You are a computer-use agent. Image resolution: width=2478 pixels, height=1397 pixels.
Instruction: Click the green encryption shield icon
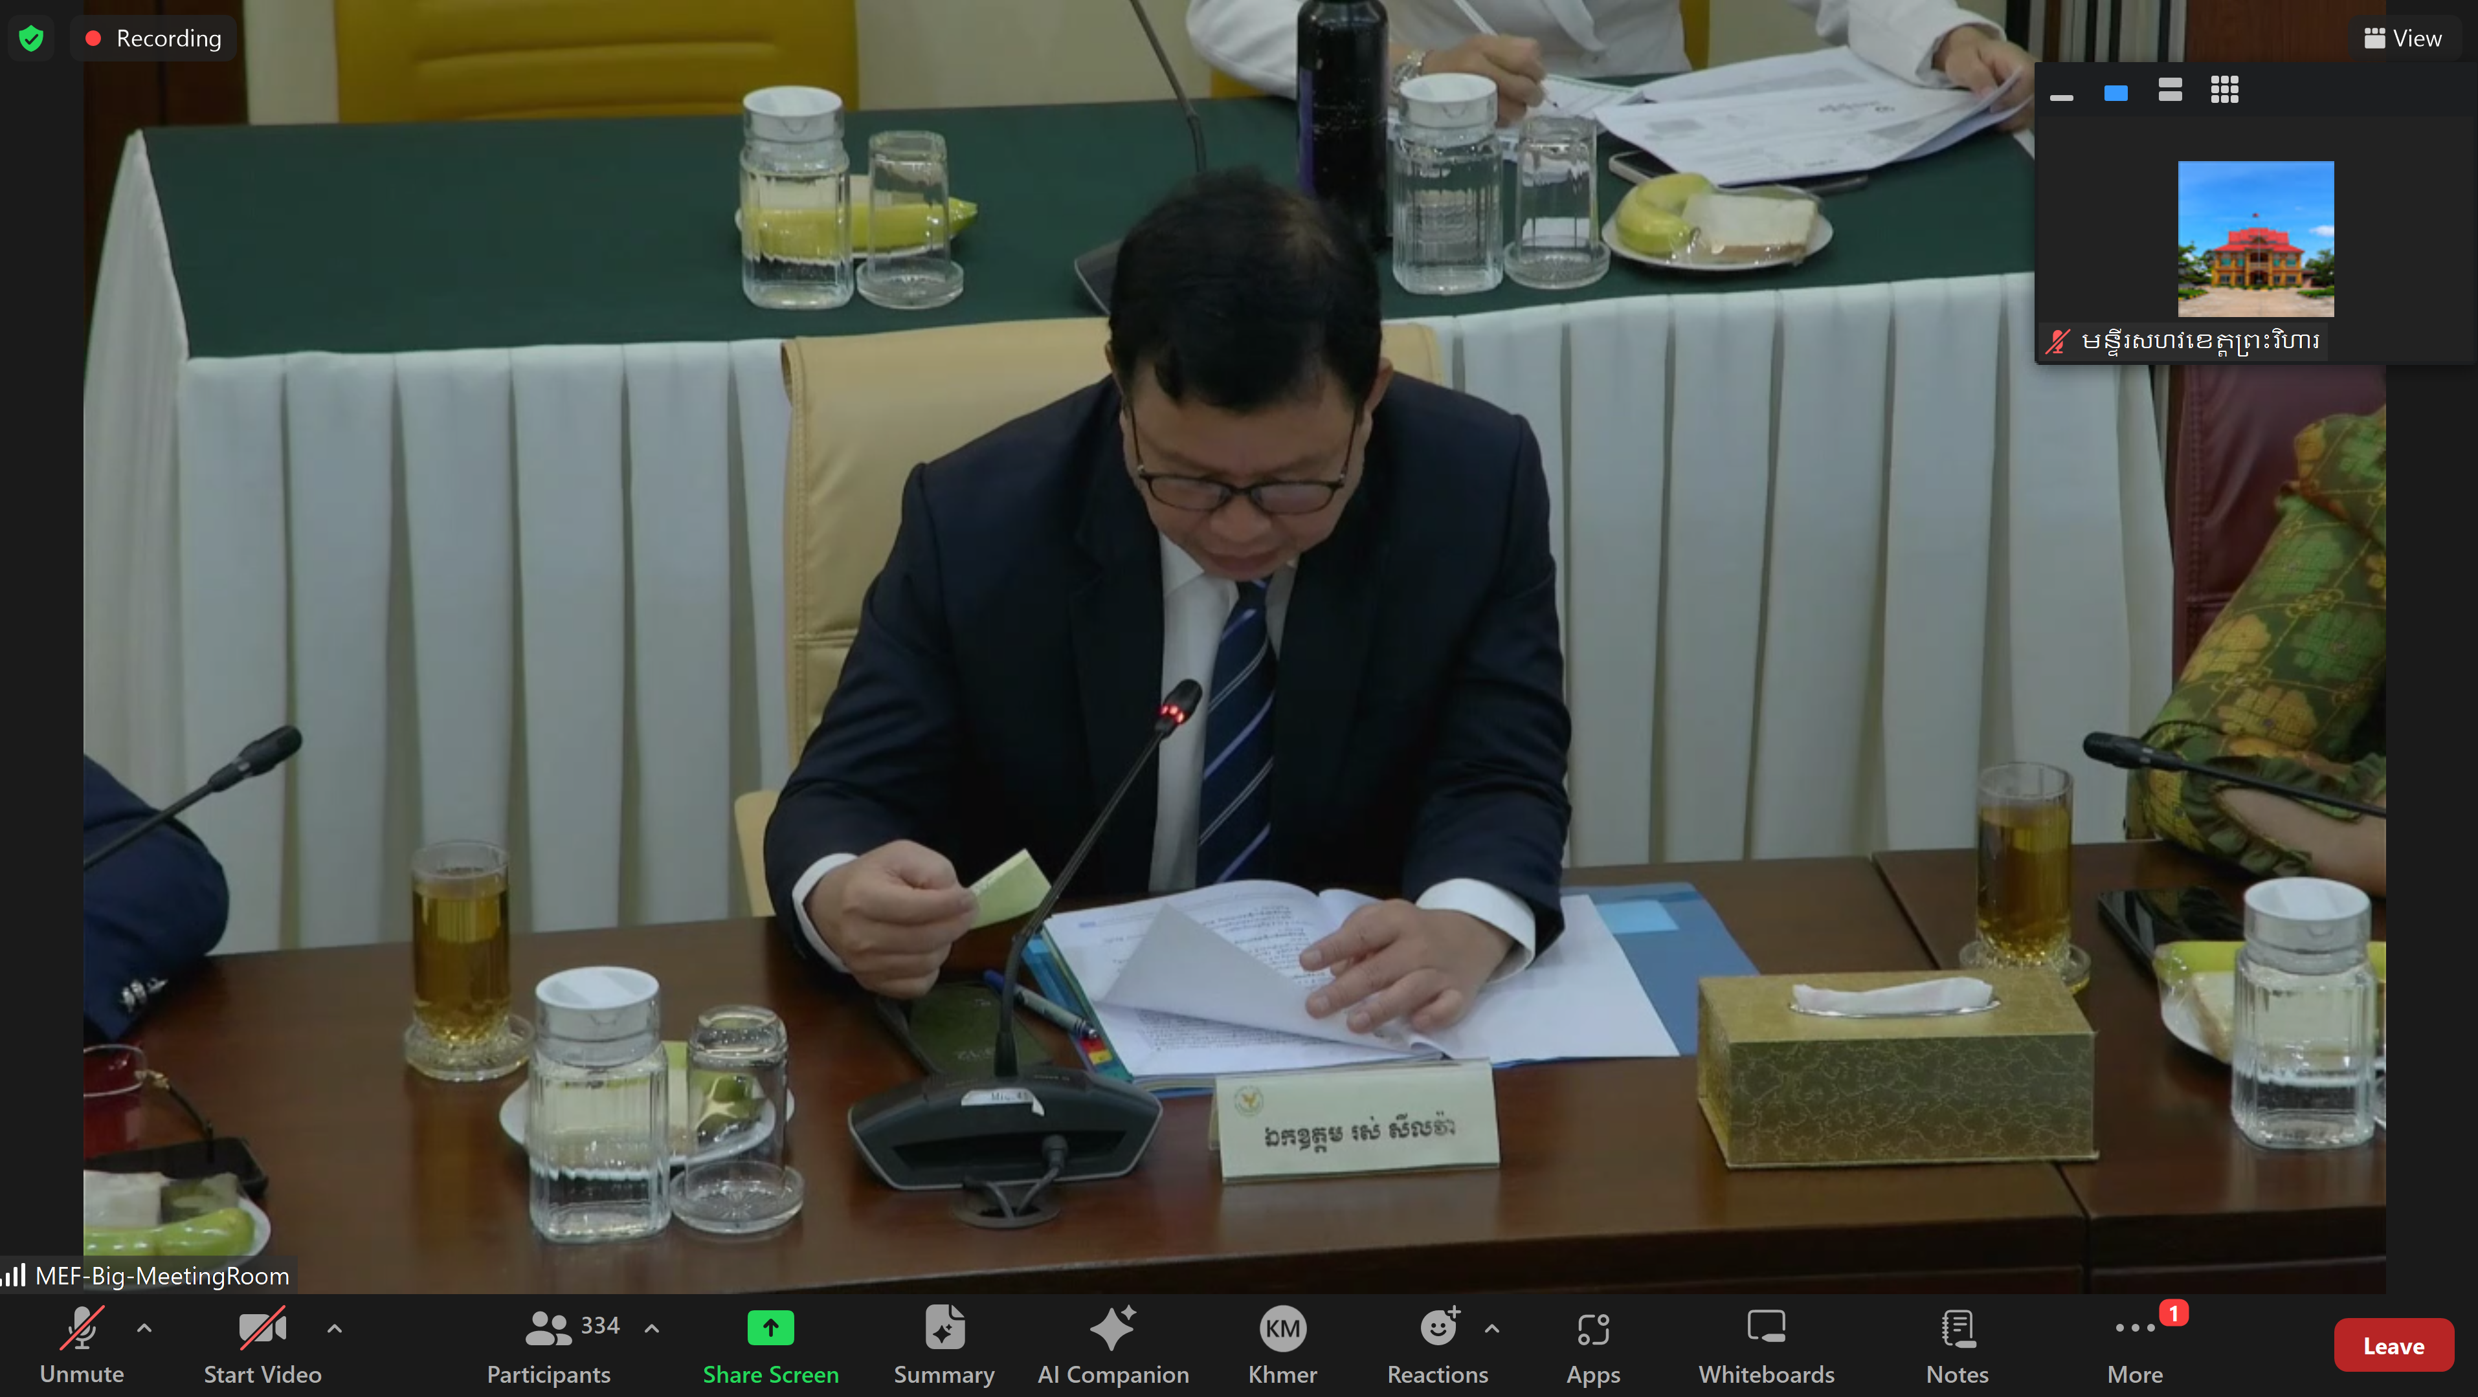[x=32, y=38]
